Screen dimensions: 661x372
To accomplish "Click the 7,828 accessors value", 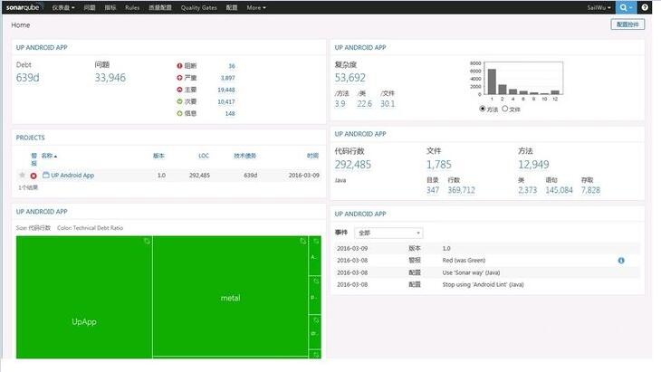I will 590,190.
